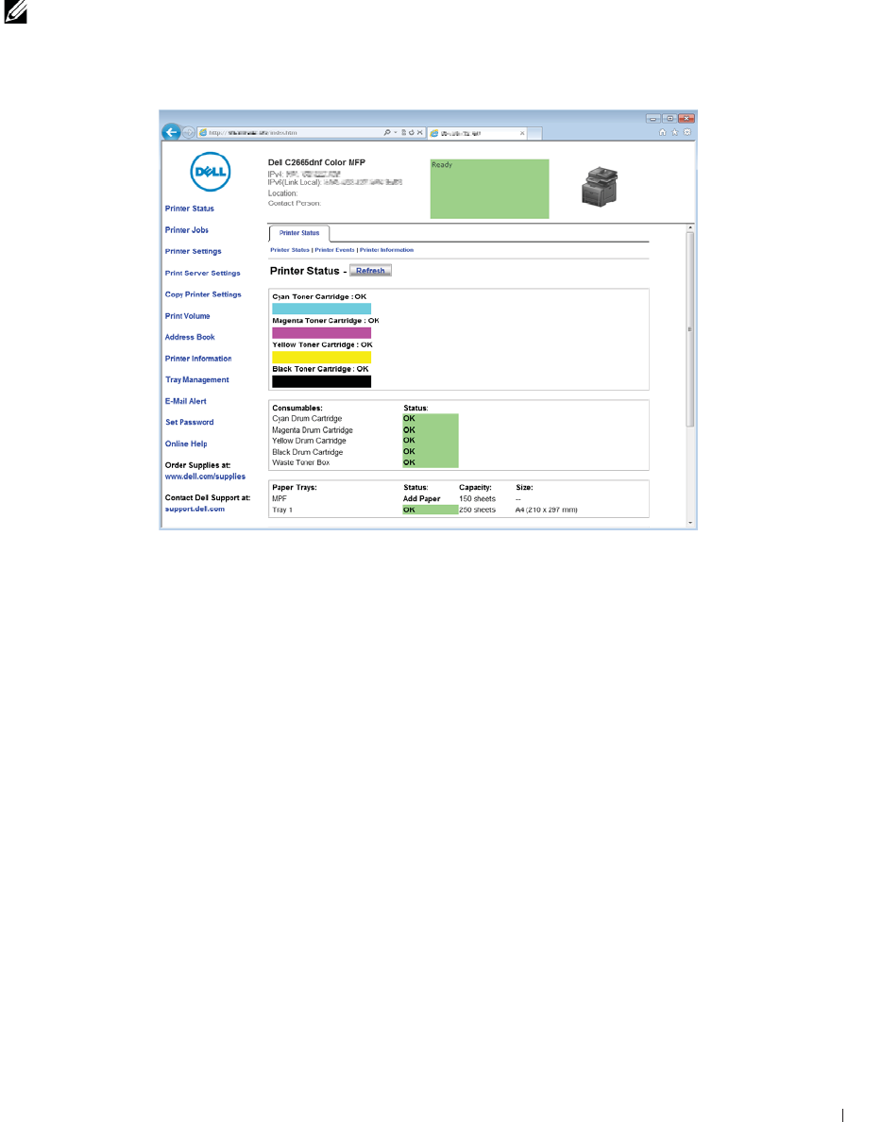Open browser Tools gear icon
The image size is (882, 1122).
click(x=687, y=132)
